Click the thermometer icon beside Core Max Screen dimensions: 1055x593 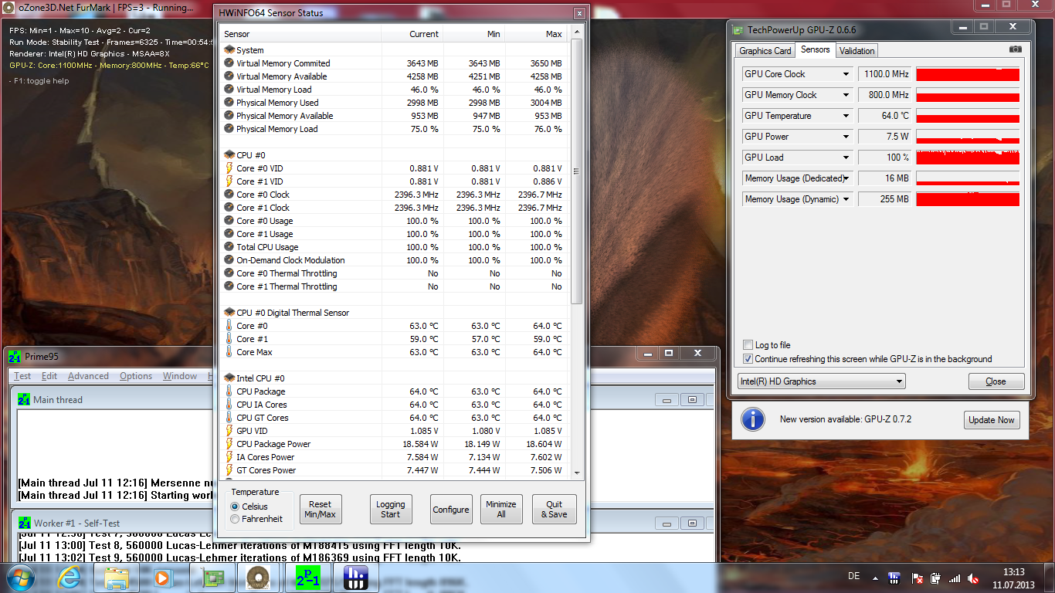point(229,352)
